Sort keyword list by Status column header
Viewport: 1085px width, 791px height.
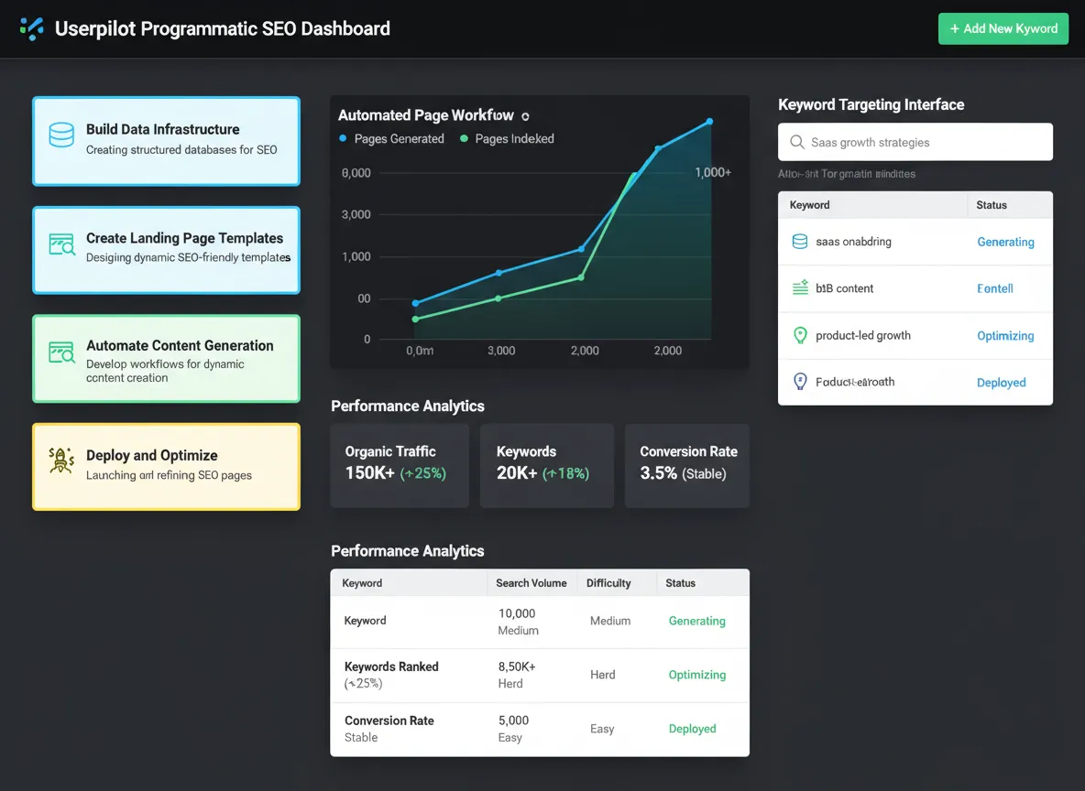point(992,205)
